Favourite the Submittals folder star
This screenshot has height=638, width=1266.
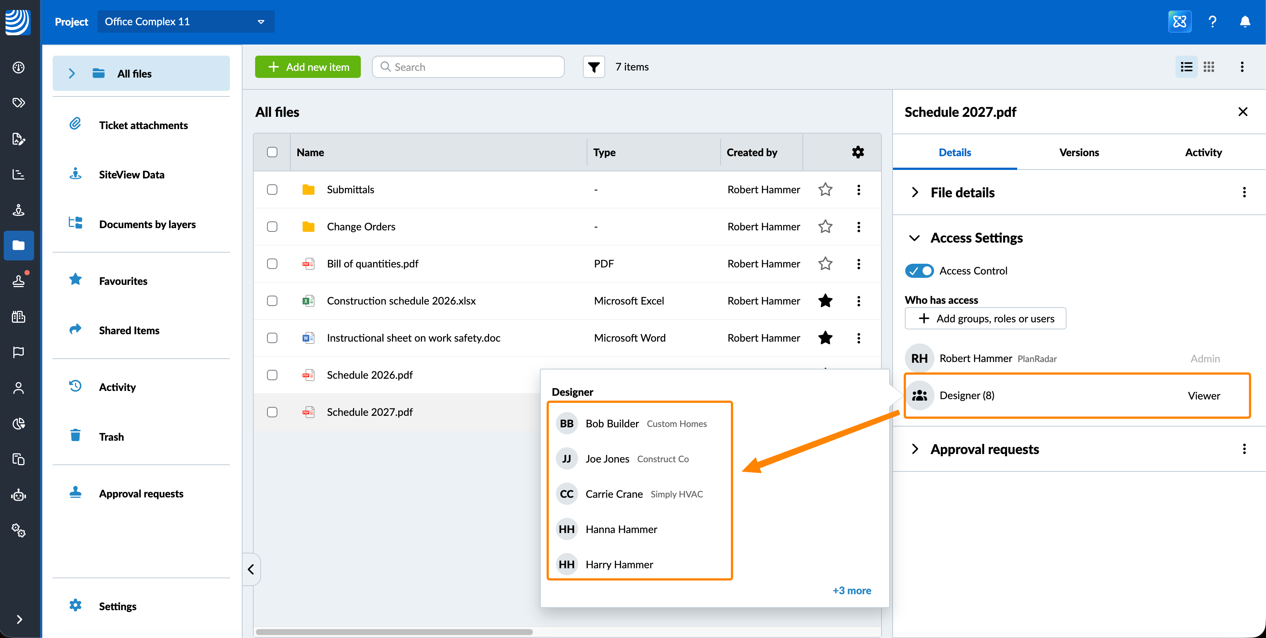(825, 190)
